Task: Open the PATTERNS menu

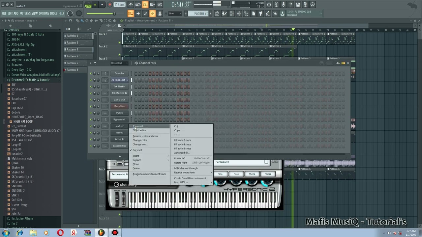Action: click(25, 13)
